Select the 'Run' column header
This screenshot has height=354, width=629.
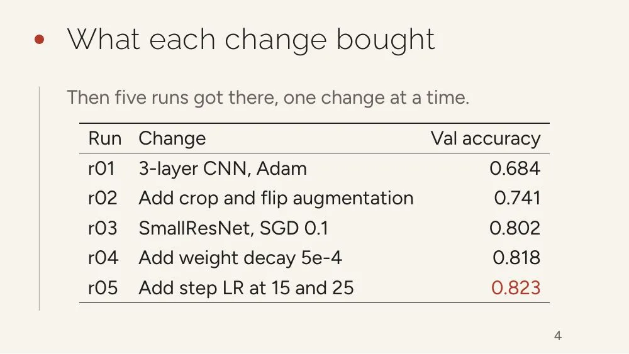[x=104, y=138]
